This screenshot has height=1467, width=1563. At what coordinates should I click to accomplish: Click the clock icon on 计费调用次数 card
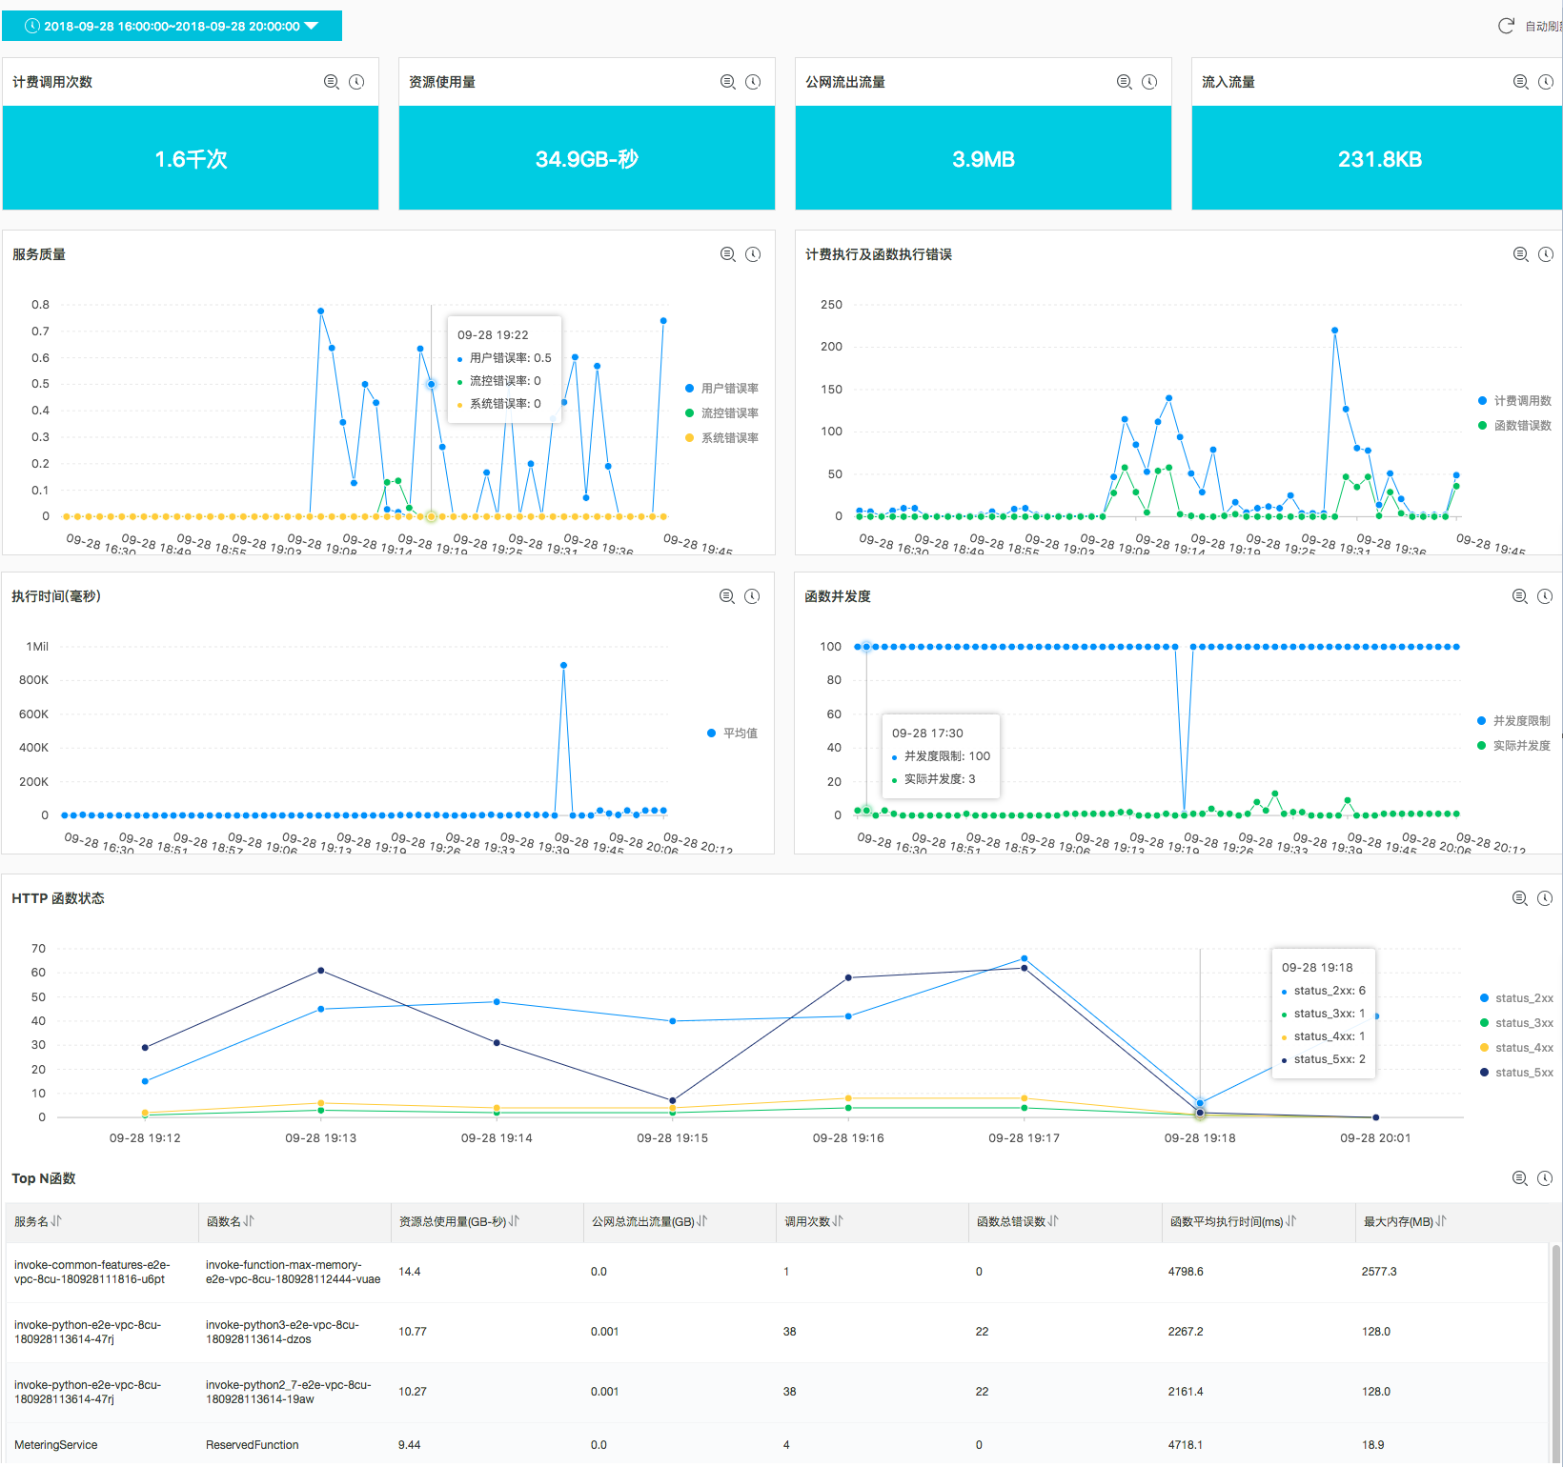pos(356,82)
